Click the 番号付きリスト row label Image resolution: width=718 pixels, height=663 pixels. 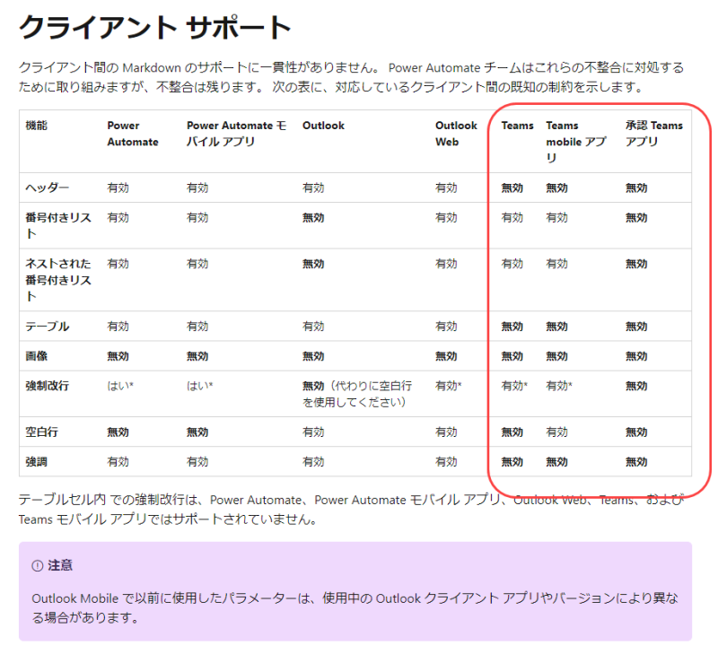pos(58,226)
